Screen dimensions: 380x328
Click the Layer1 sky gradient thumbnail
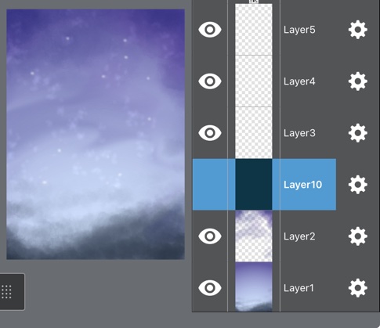[254, 287]
